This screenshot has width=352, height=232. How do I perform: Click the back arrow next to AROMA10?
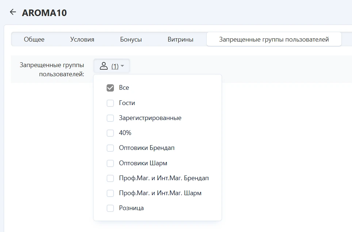[13, 12]
